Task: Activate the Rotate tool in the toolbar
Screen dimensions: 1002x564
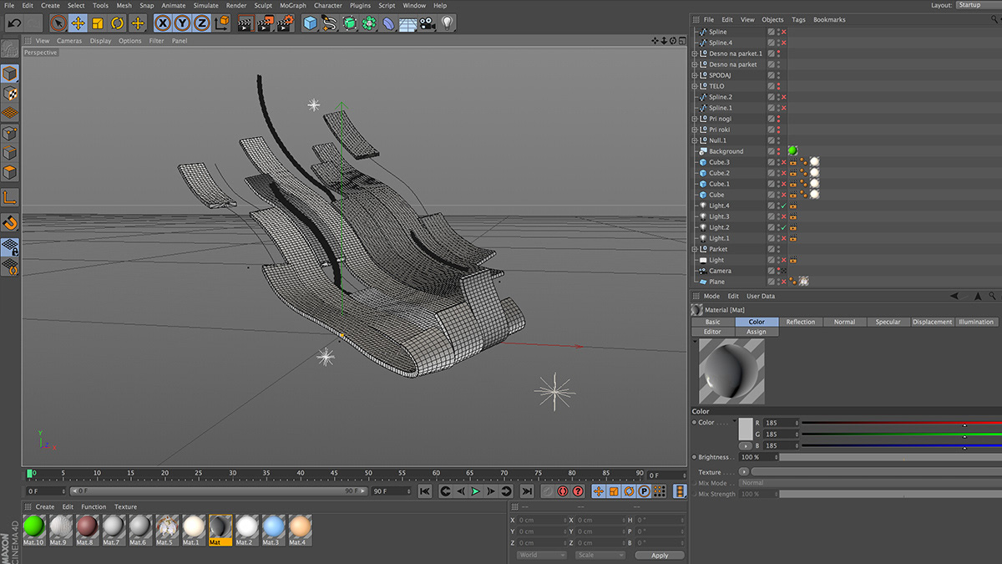Action: (x=118, y=23)
